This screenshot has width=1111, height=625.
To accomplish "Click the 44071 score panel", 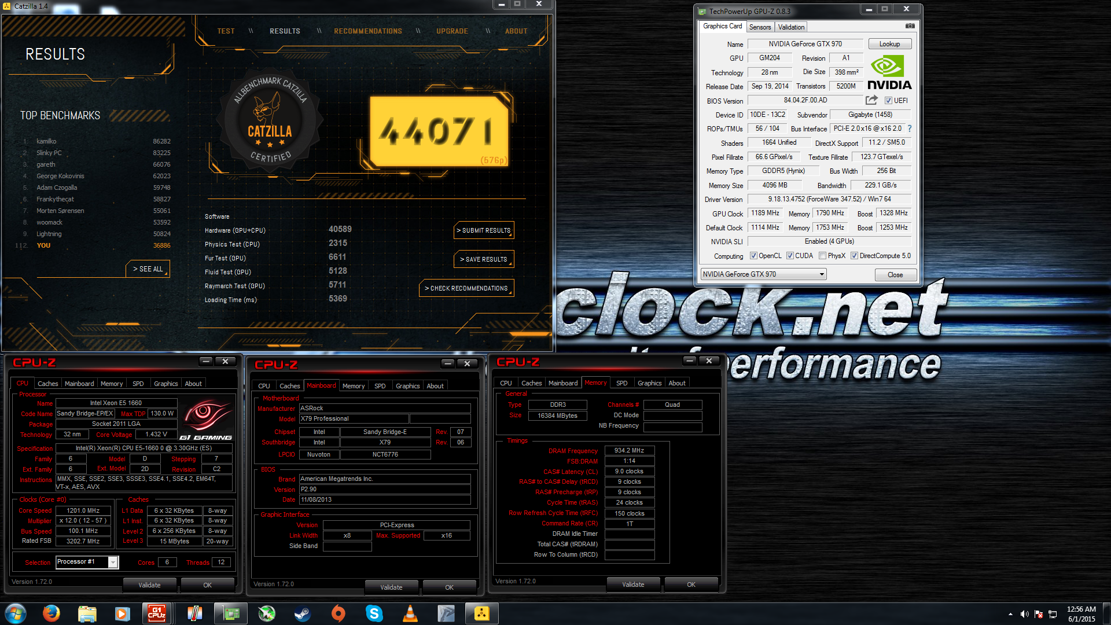I will tap(440, 131).
